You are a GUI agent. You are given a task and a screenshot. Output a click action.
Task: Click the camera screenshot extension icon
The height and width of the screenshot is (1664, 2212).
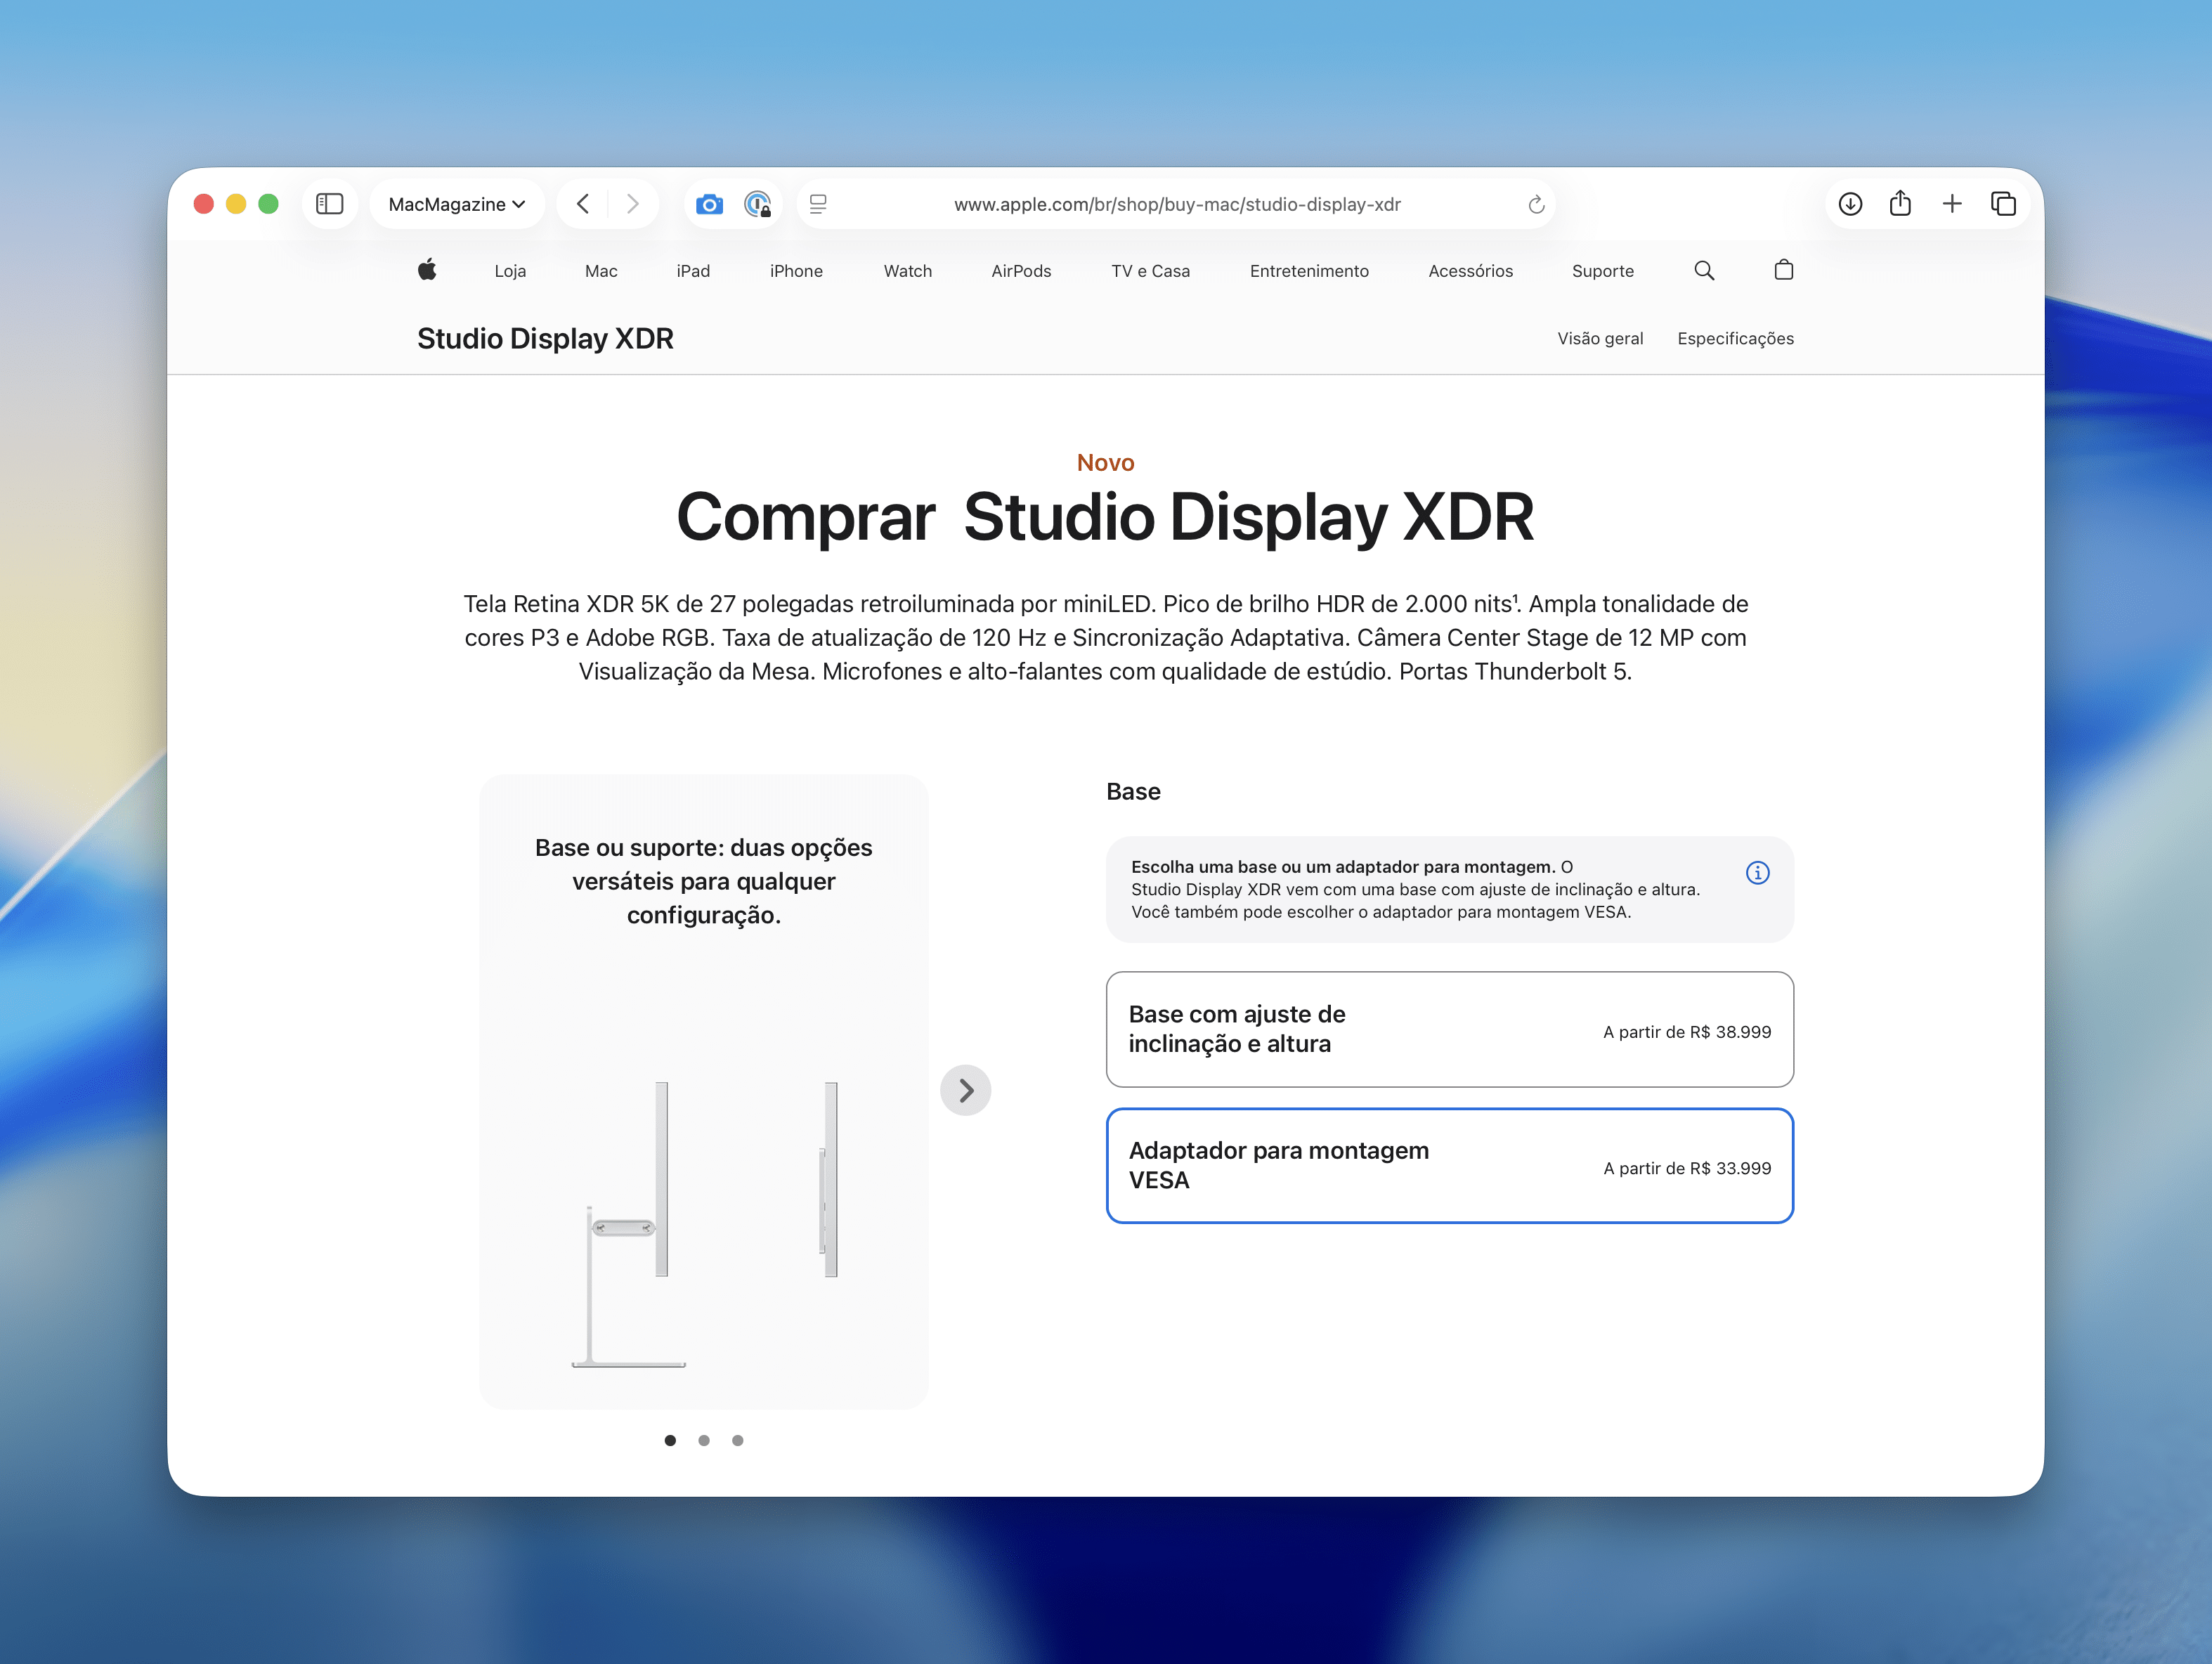[x=709, y=204]
